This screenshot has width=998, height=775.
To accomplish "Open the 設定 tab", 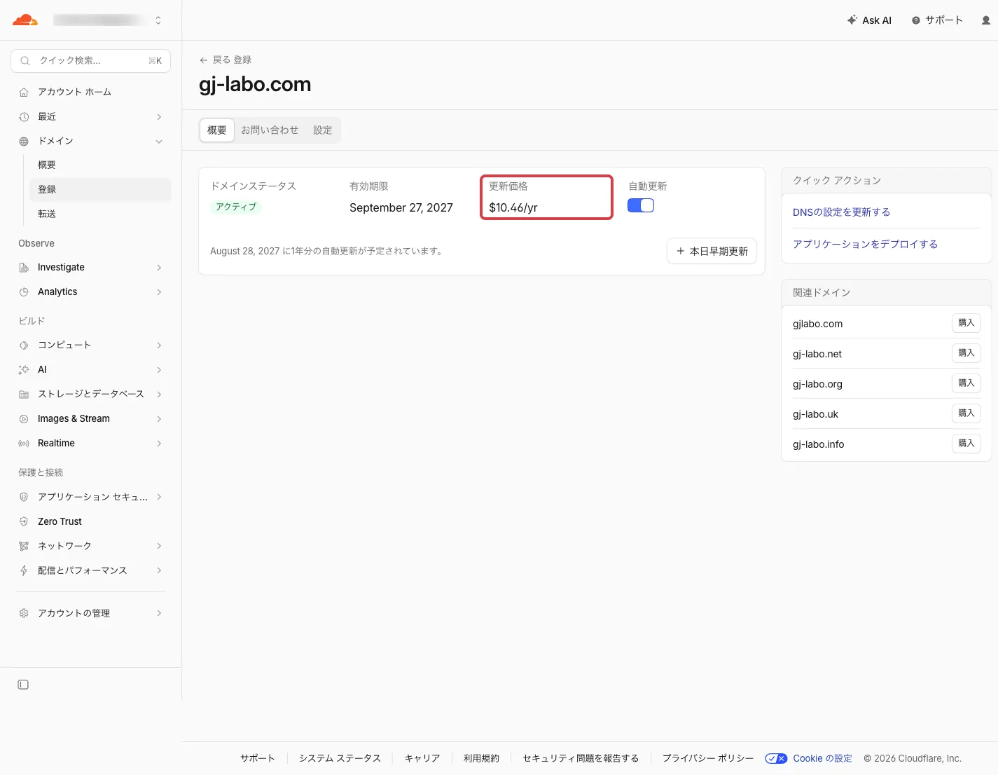I will pos(323,130).
